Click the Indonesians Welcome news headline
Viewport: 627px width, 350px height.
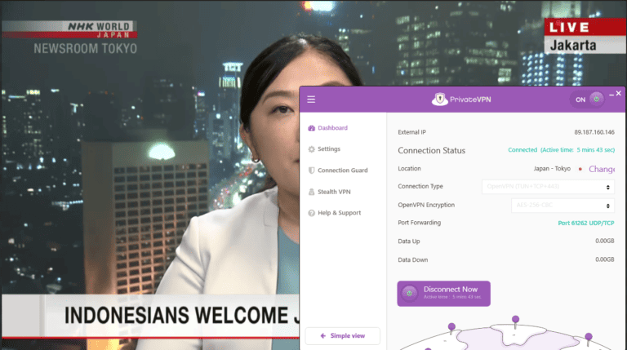(x=182, y=315)
